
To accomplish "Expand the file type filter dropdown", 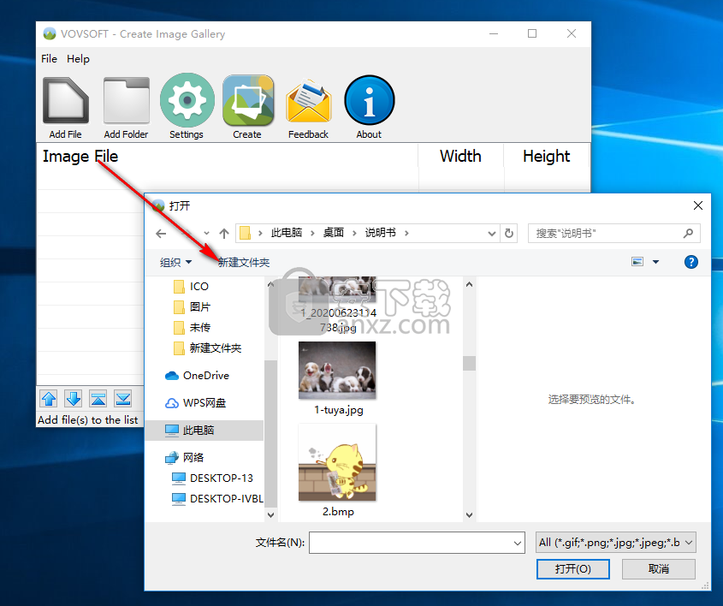I will (x=614, y=542).
